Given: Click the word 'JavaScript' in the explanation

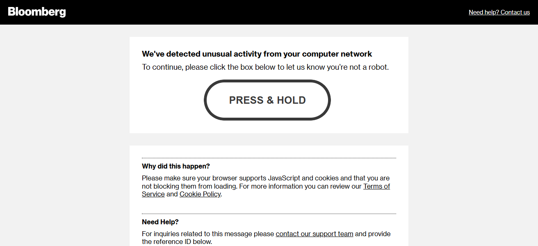Looking at the screenshot, I should [x=284, y=178].
